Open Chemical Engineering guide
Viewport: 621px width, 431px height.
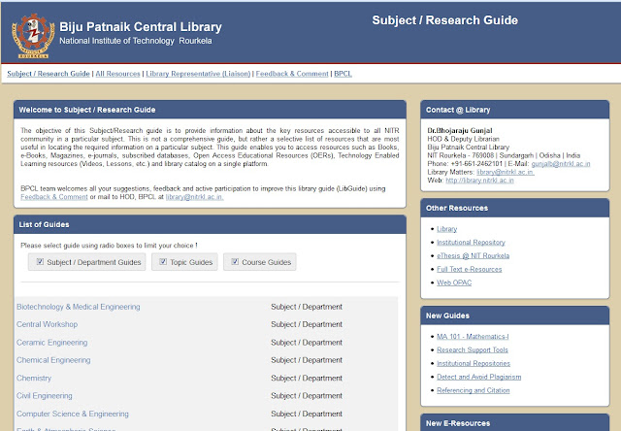(x=53, y=360)
